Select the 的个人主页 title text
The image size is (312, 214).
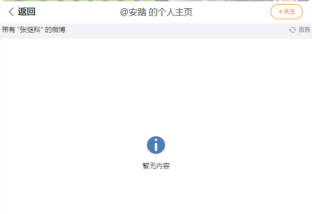170,12
